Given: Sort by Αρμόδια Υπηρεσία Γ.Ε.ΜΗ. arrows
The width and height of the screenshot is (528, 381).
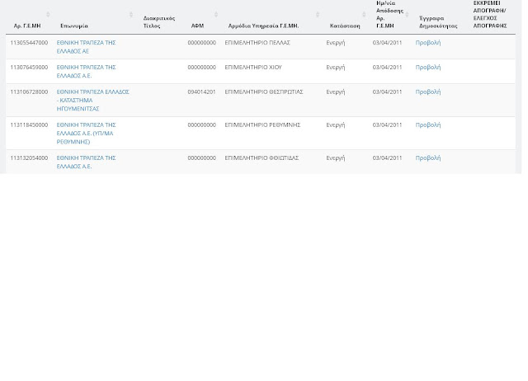Looking at the screenshot, I should (318, 15).
